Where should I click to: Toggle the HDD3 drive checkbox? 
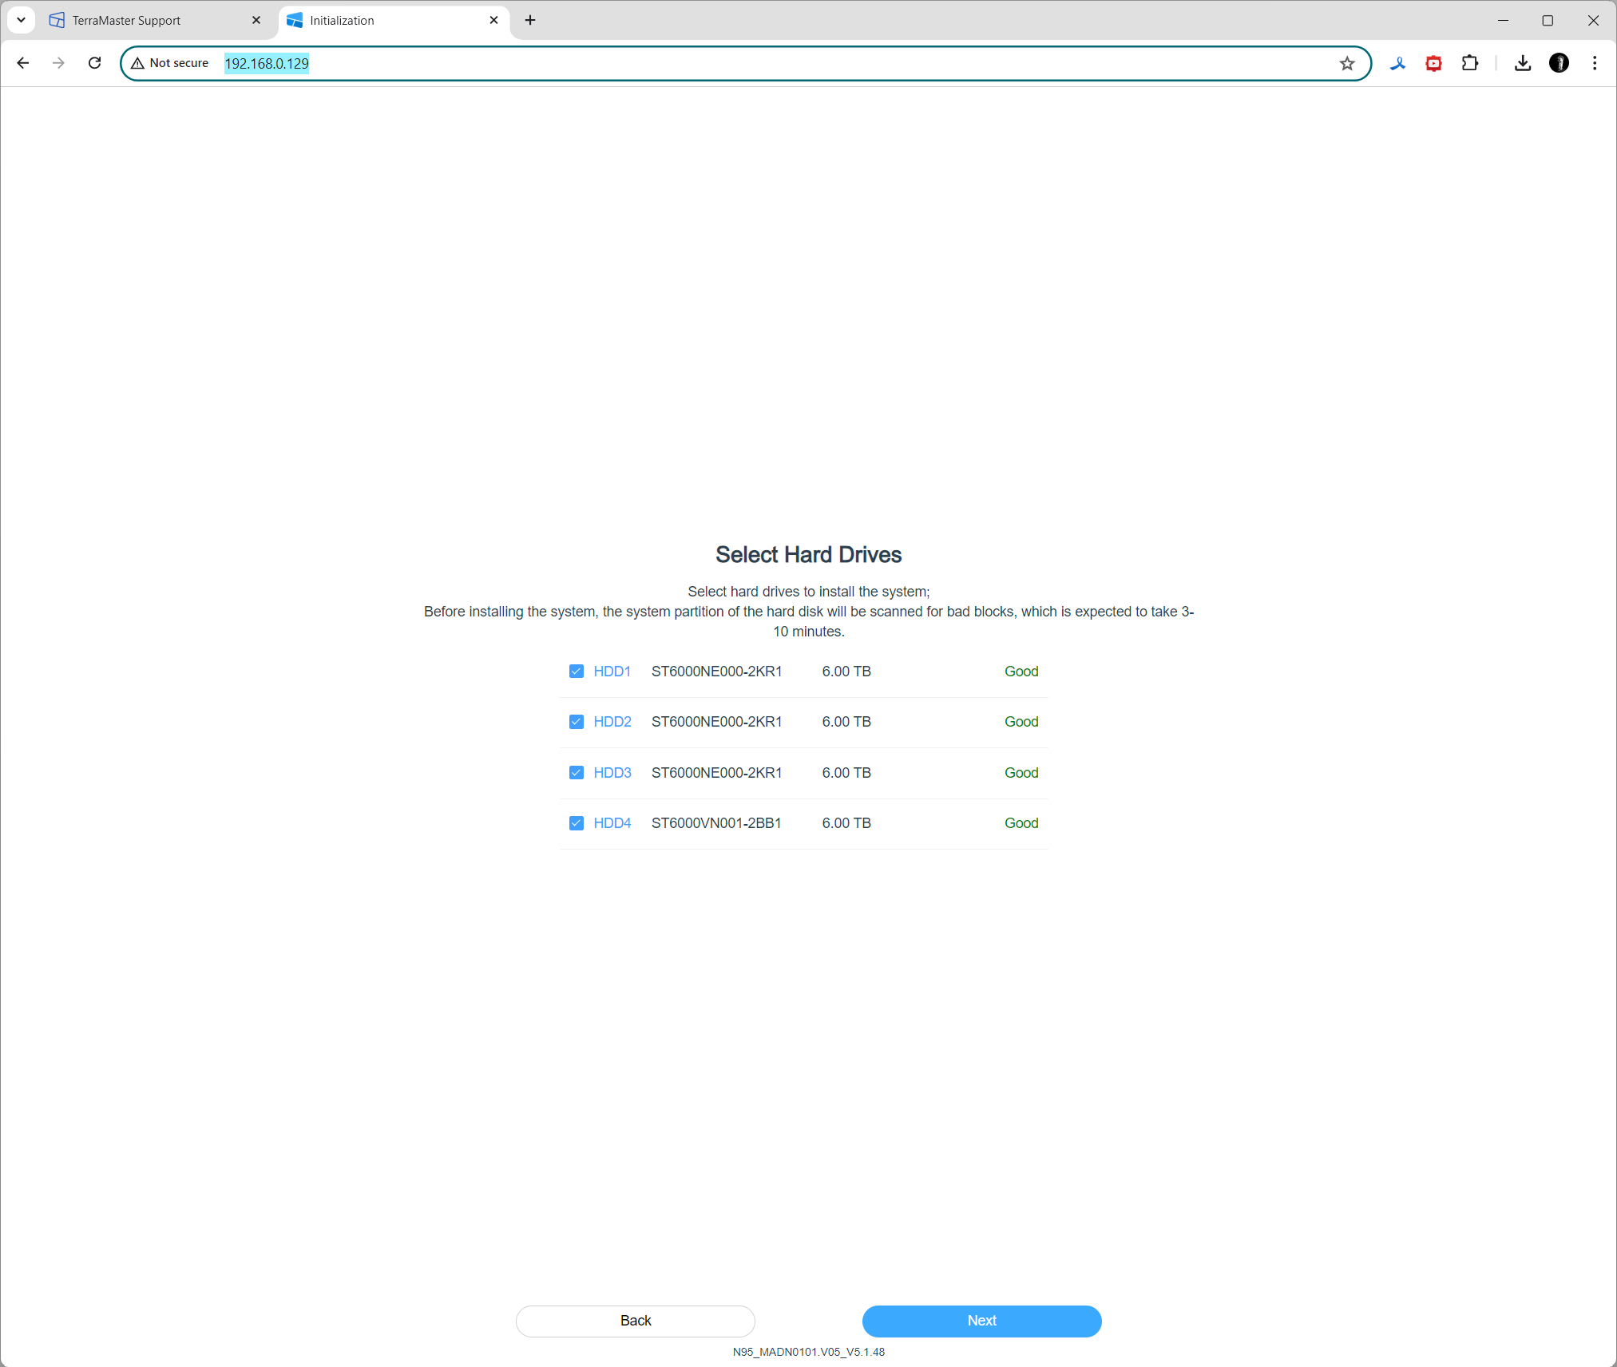pos(576,772)
